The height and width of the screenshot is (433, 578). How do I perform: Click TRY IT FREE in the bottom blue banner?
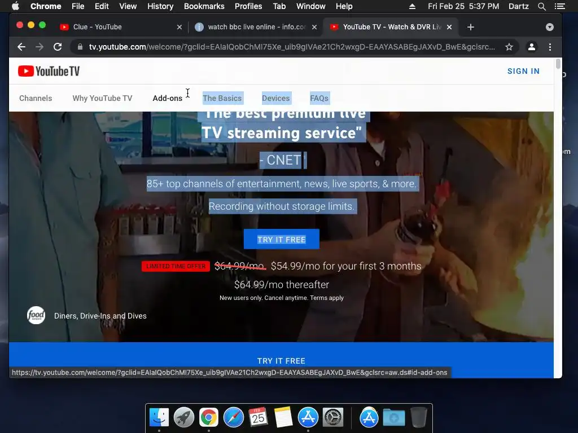pos(281,361)
